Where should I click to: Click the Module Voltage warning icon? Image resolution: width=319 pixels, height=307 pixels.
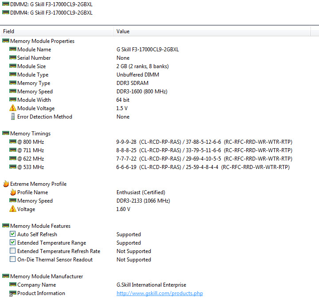coord(13,108)
